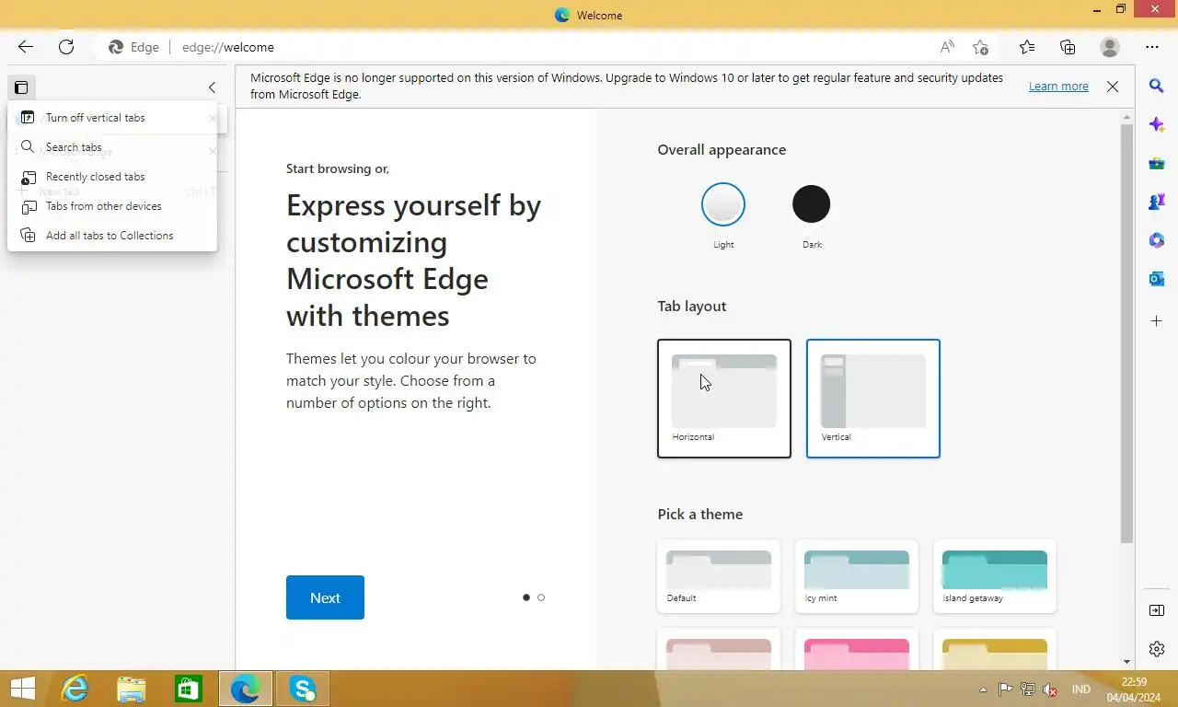Click the page scrollbar down arrow
The height and width of the screenshot is (707, 1178).
[1127, 661]
